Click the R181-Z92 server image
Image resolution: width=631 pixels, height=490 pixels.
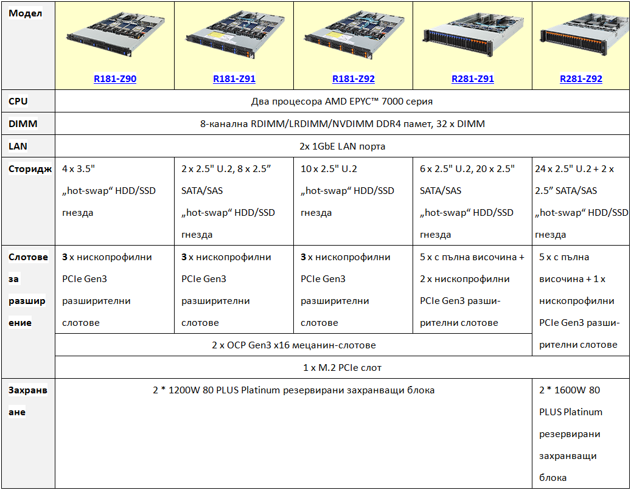point(354,35)
